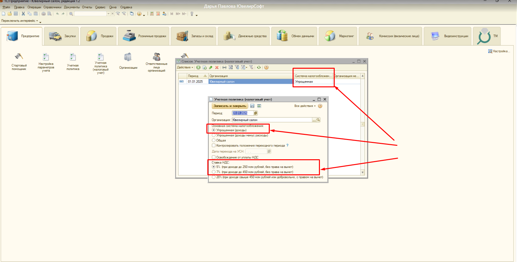Click the Save diskette icon in policy form
This screenshot has width=517, height=262.
pyautogui.click(x=252, y=106)
